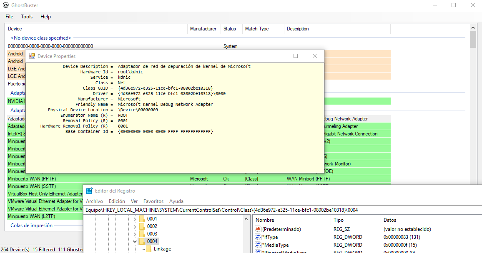Image resolution: width=482 pixels, height=253 pixels.
Task: Click the 0x00000083 (131) data value
Action: point(402,237)
